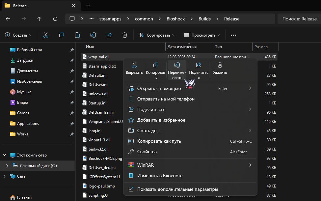This screenshot has width=321, height=201.
Task: Choose Переименовать in the context menu
Action: pos(177,71)
